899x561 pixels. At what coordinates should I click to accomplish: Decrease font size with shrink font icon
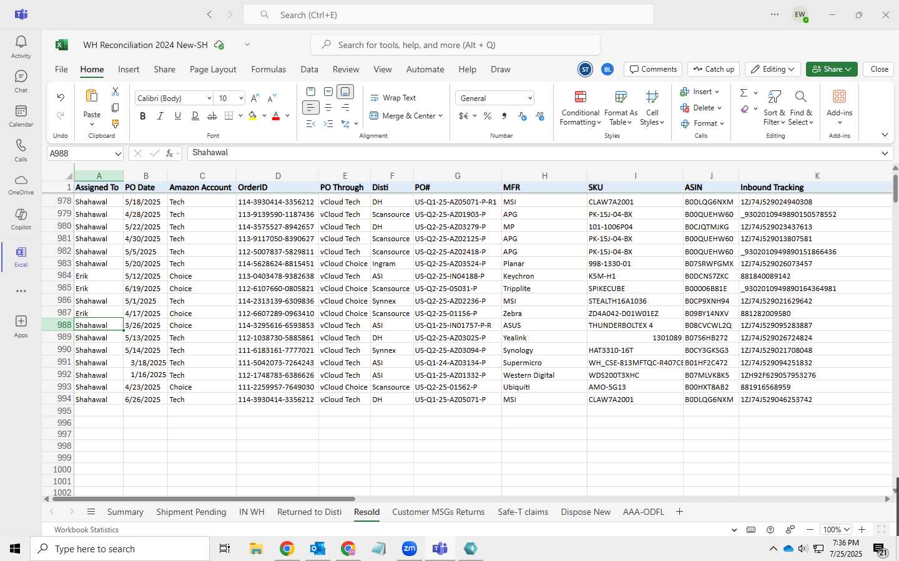tap(272, 98)
